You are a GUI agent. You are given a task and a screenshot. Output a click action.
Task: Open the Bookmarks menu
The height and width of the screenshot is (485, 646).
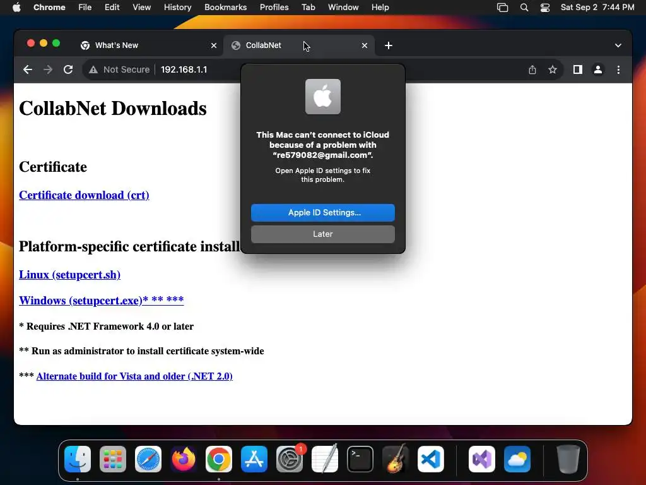point(225,7)
